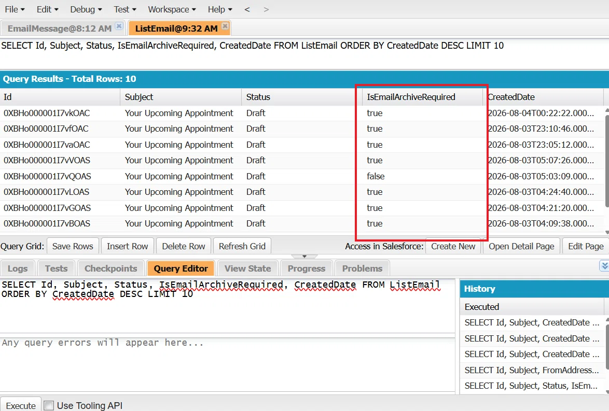Close the EmailMessage@8:12 AM tab
Image resolution: width=609 pixels, height=411 pixels.
tap(119, 26)
